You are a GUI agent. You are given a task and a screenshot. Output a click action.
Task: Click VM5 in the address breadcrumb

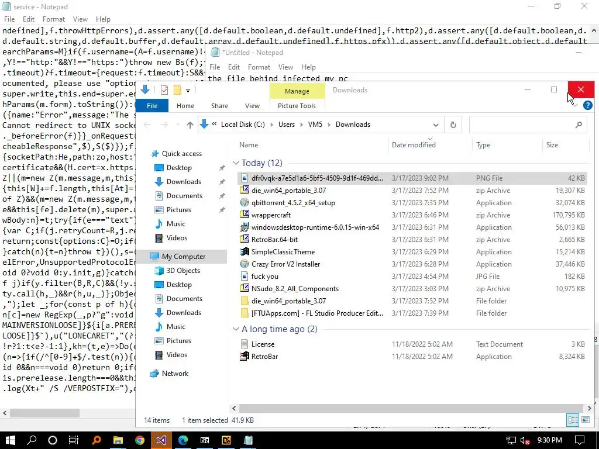[315, 125]
